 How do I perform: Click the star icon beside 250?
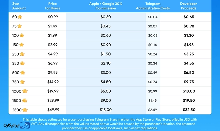tap(22, 54)
